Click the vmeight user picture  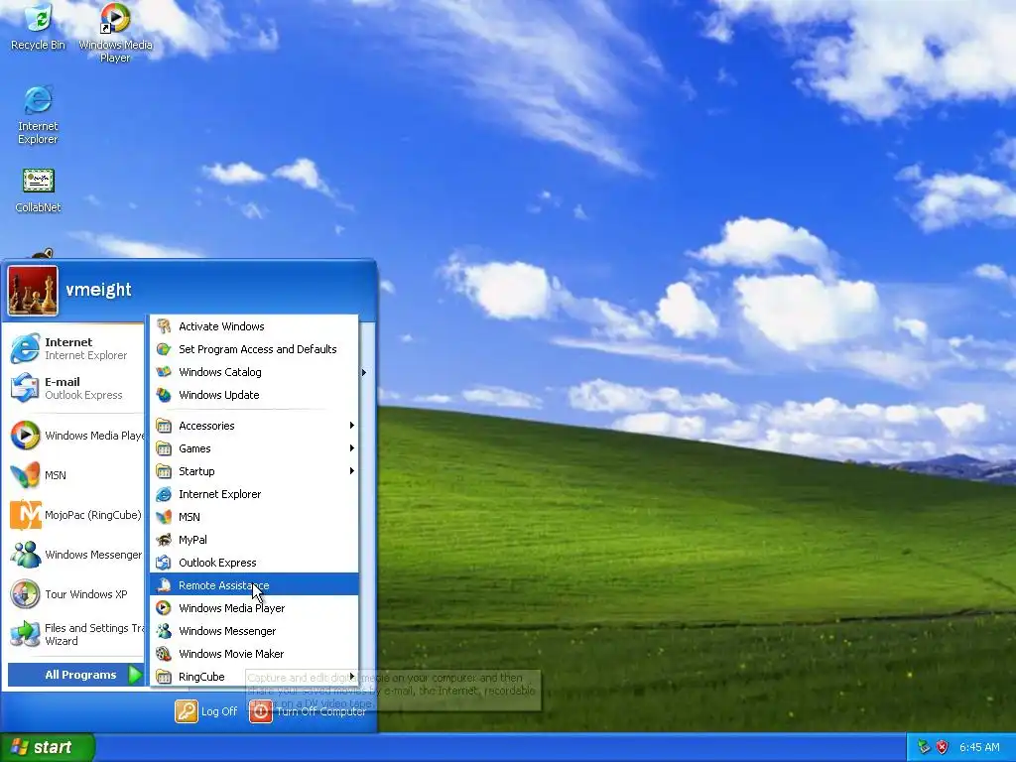[33, 291]
